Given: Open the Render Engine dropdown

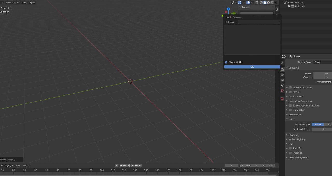Looking at the screenshot, I should tap(322, 62).
